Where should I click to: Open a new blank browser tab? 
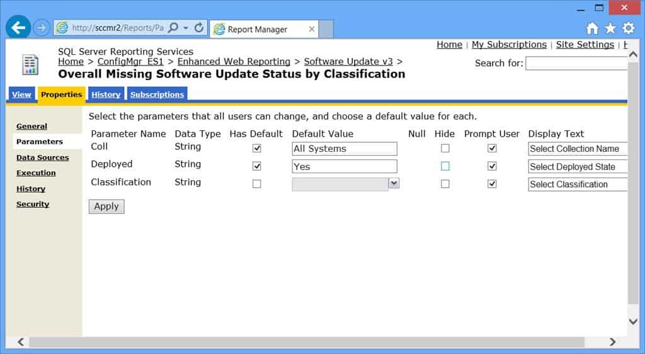326,29
